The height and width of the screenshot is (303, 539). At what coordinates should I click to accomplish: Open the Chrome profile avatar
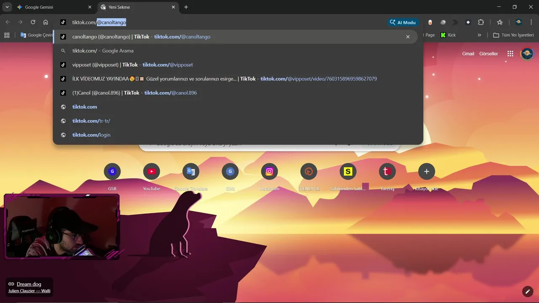point(519,22)
